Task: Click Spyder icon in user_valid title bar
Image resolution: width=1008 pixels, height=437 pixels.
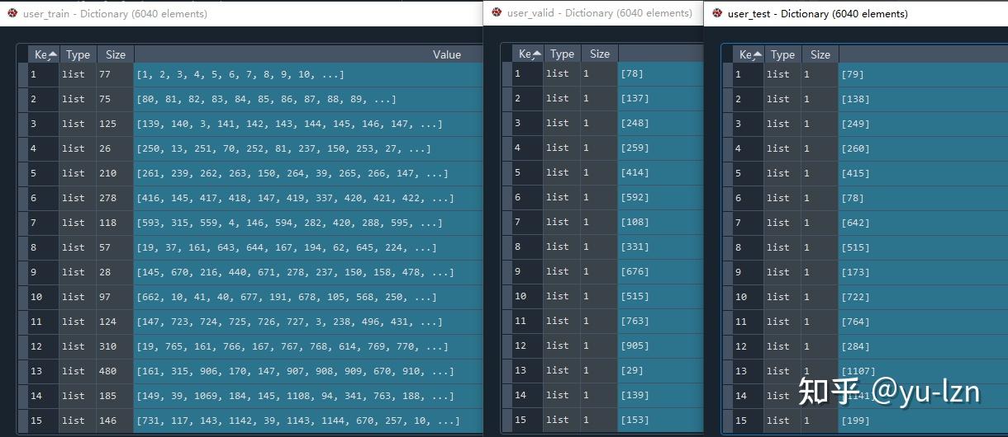Action: tap(497, 12)
